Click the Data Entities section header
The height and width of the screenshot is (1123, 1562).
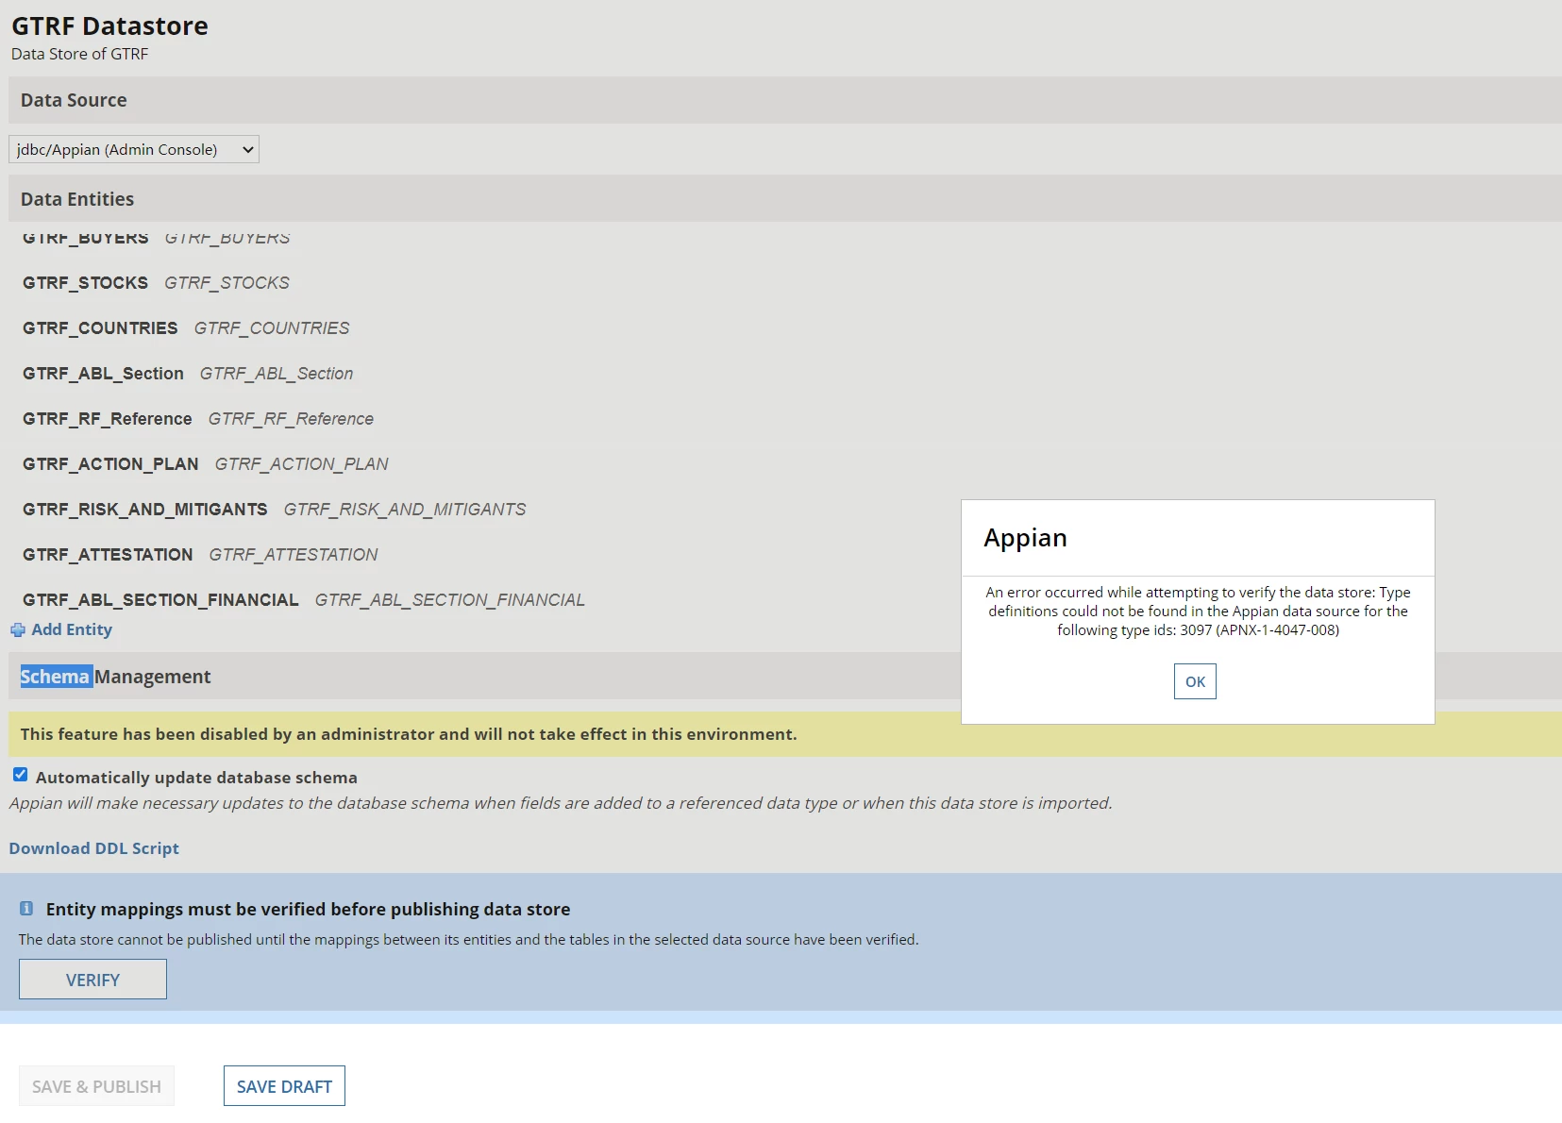(785, 199)
